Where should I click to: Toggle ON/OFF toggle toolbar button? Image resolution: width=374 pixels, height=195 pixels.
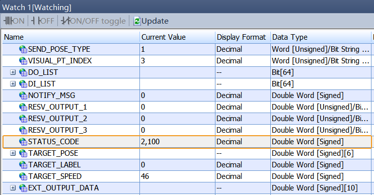[x=93, y=21]
